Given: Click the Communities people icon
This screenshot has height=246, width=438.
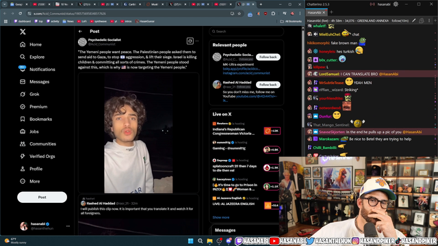Looking at the screenshot, I should pos(23,144).
